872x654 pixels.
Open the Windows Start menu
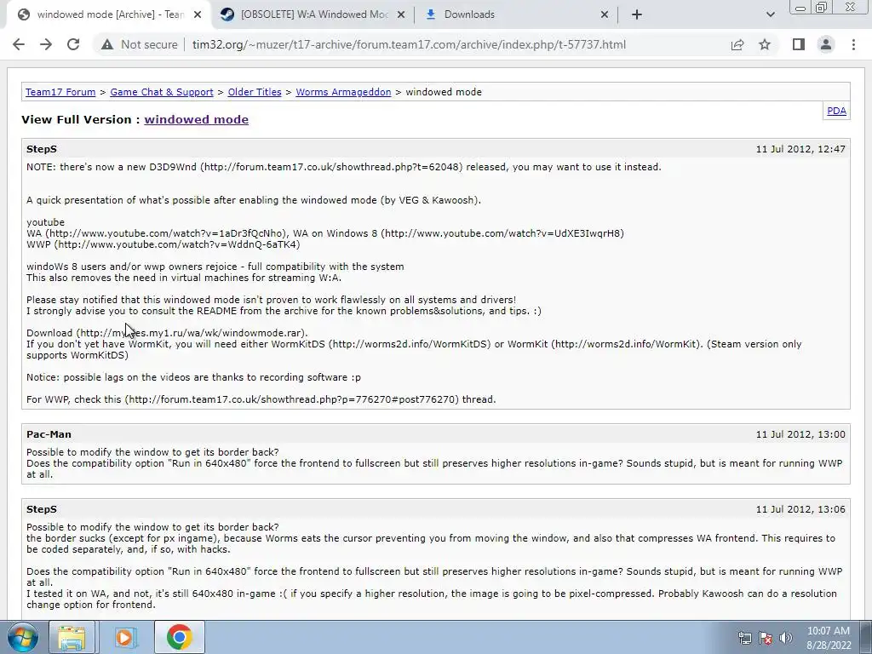[x=23, y=637]
